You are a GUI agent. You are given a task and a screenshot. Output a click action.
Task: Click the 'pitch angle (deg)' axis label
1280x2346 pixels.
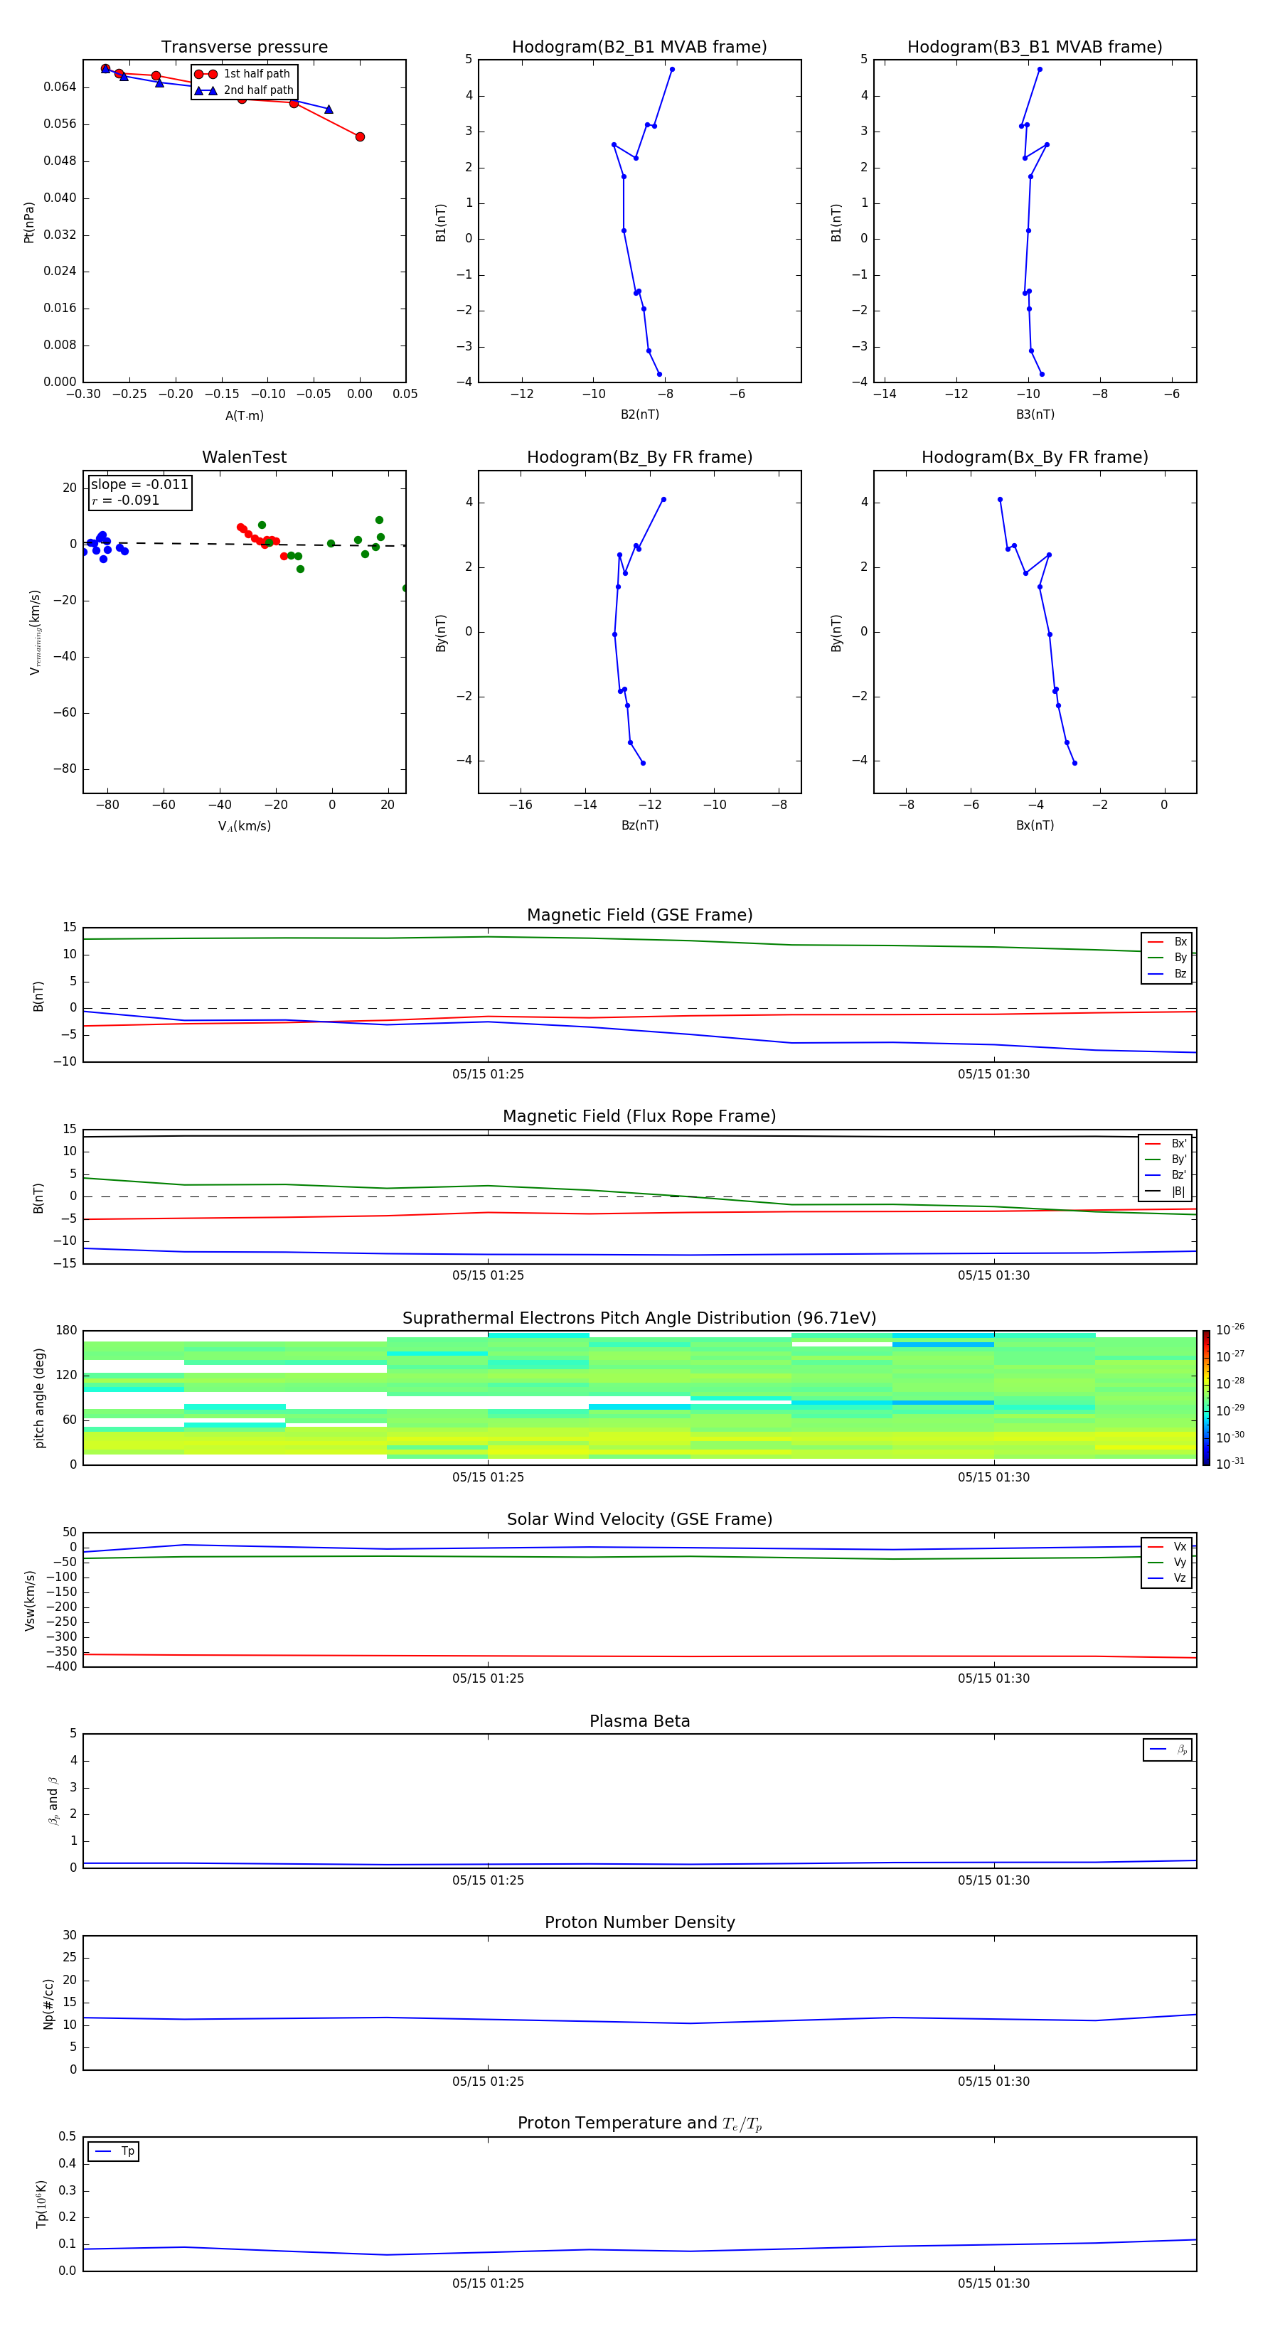pos(39,1398)
